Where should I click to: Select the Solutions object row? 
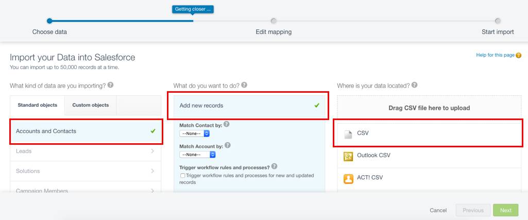(86, 171)
